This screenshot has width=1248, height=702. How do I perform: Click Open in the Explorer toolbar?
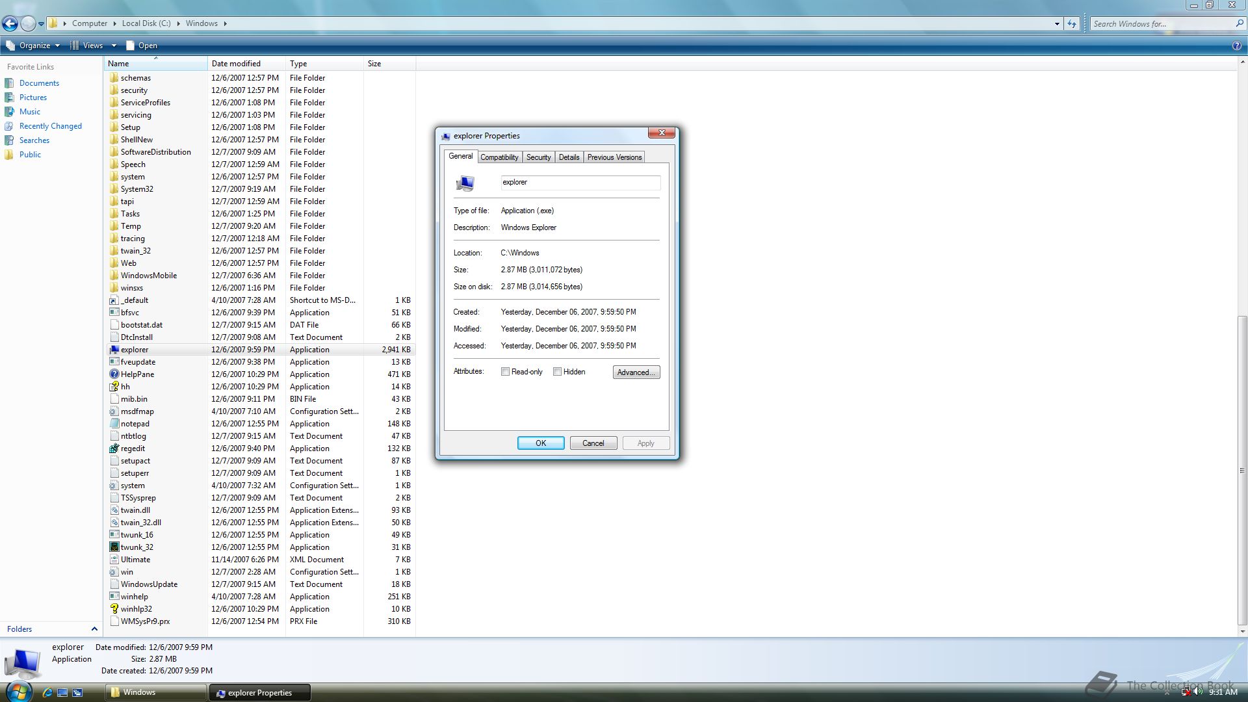(142, 45)
